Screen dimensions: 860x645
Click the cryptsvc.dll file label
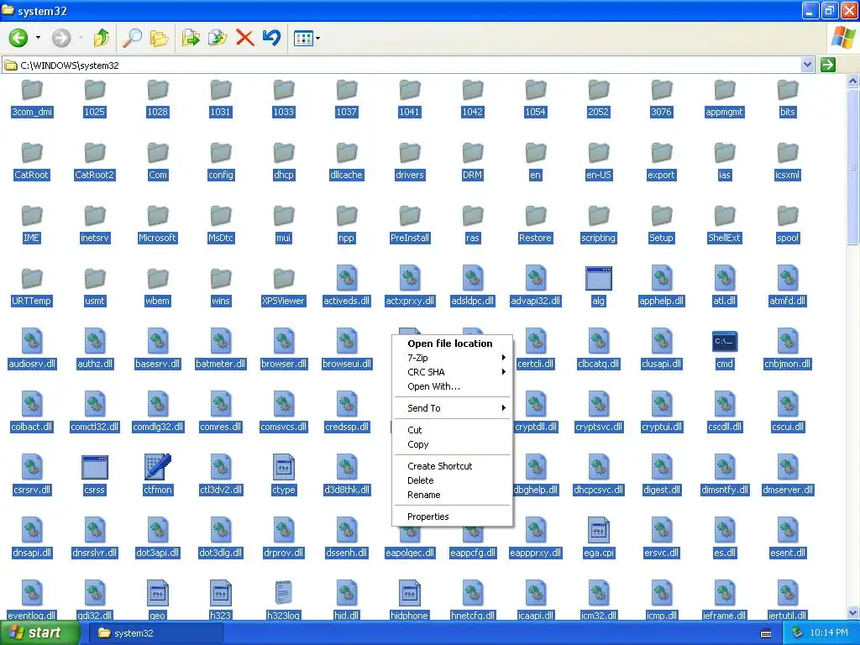pos(598,427)
